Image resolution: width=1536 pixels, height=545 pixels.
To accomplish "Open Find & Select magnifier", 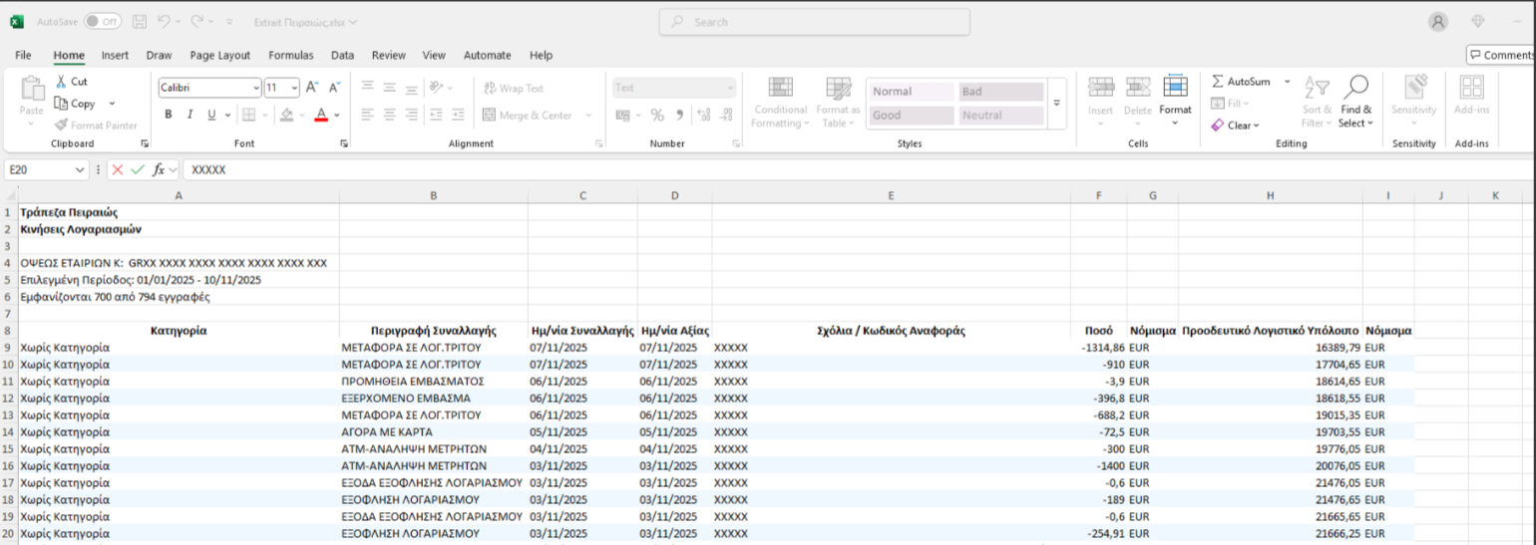I will [1355, 88].
